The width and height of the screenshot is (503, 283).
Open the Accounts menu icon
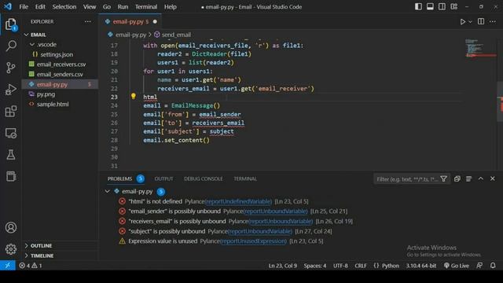10,227
